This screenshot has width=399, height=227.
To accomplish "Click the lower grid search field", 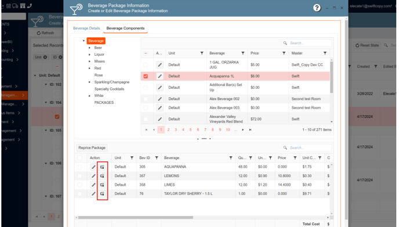I will [307, 148].
